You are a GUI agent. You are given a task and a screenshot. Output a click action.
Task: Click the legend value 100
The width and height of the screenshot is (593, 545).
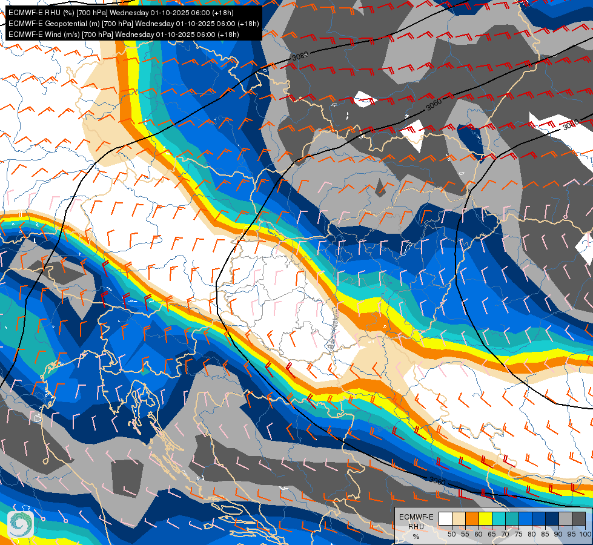tap(586, 534)
